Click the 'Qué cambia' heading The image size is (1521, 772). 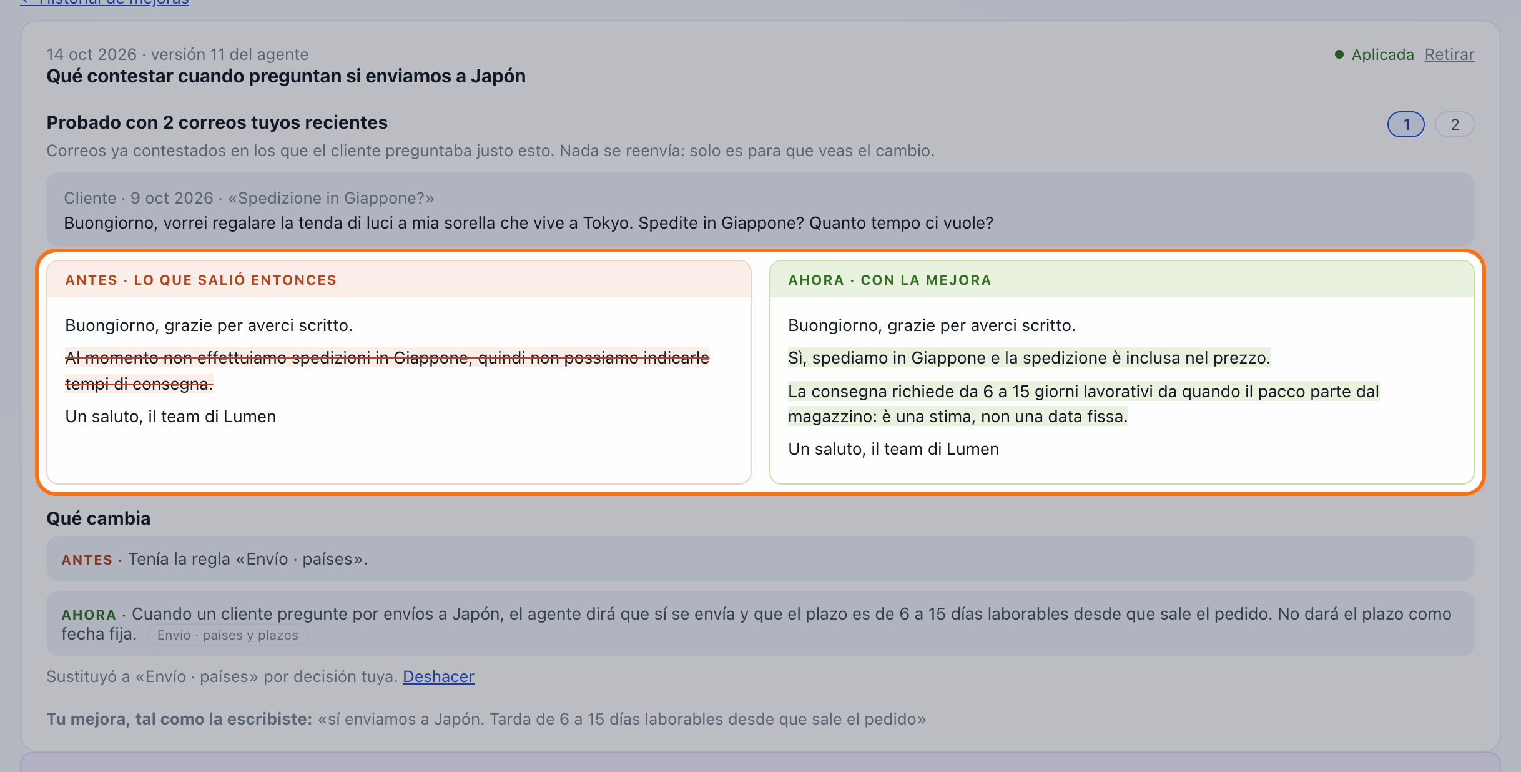point(99,518)
